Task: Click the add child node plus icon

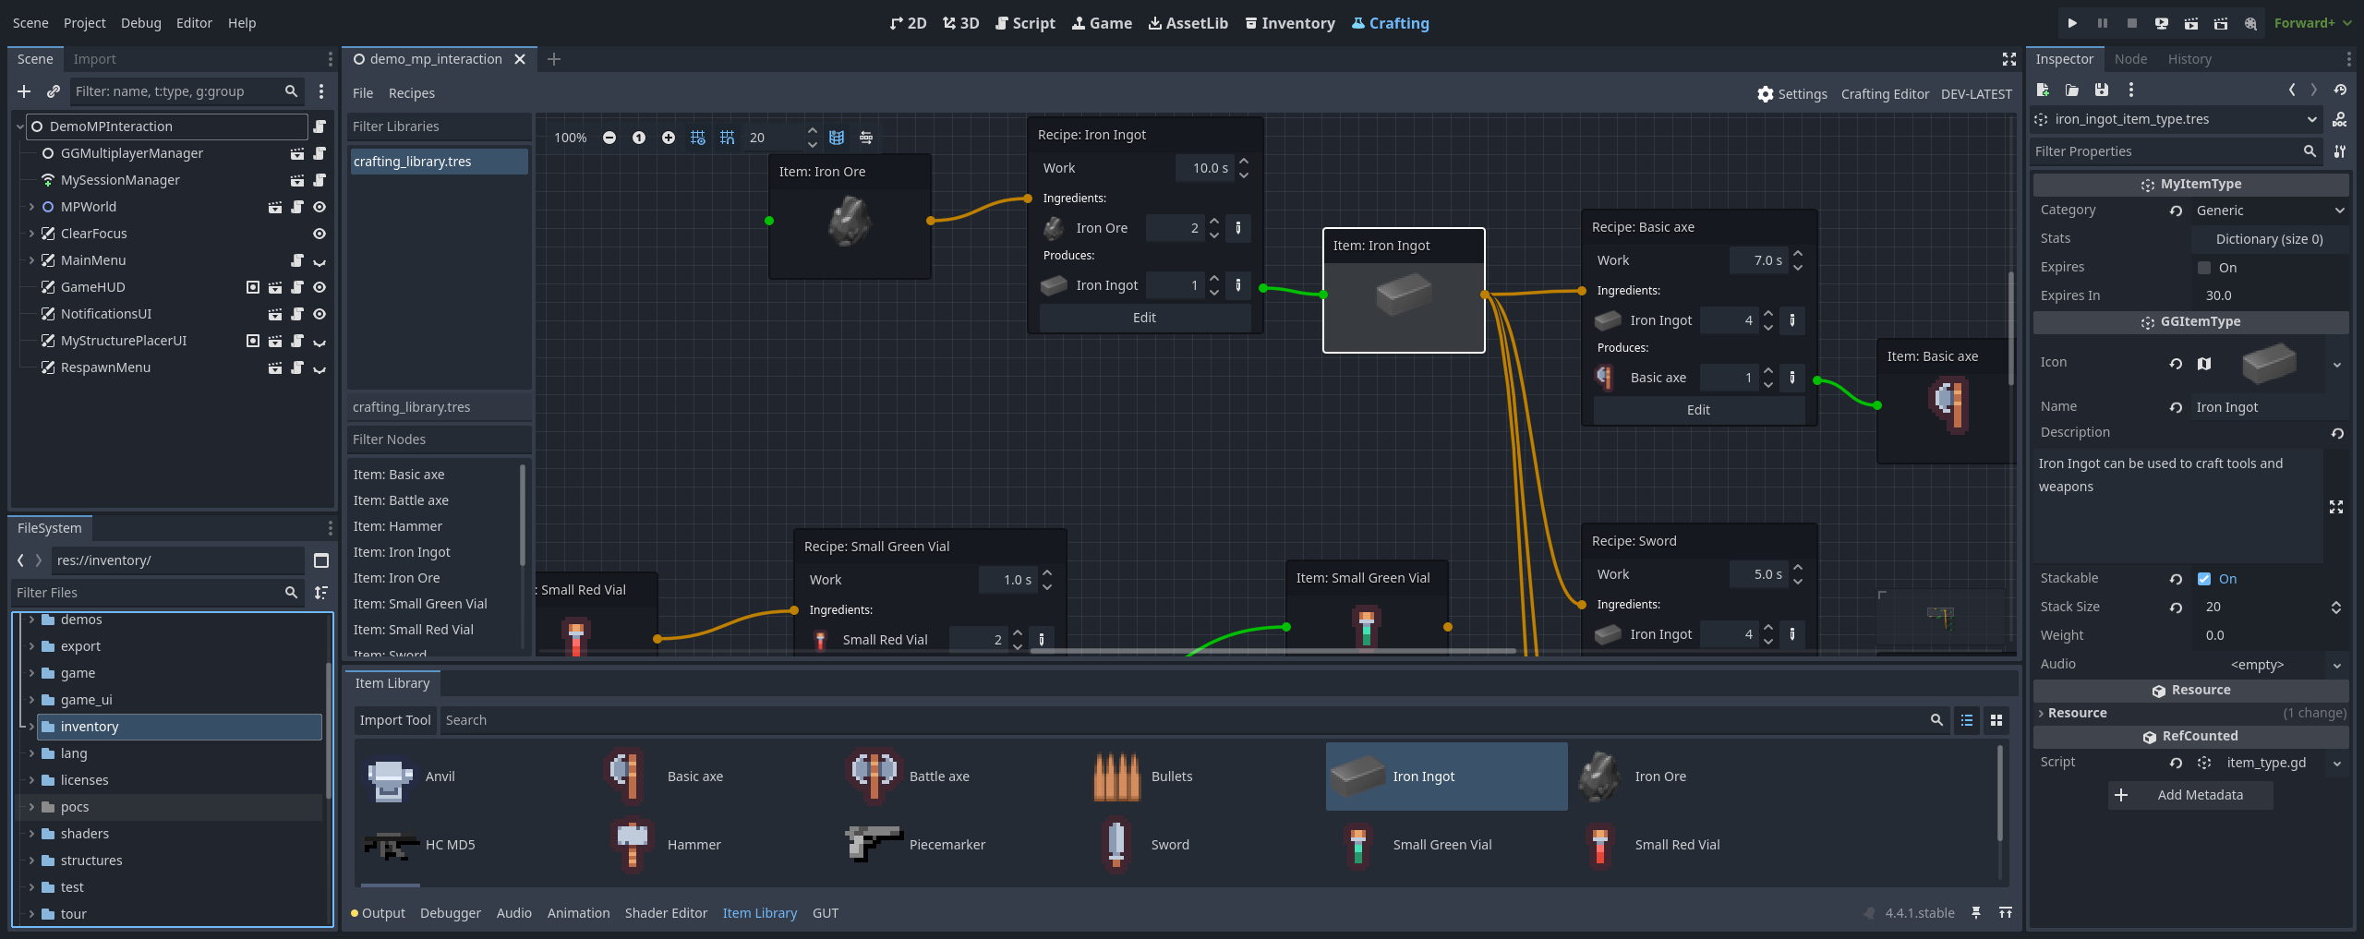Action: tap(24, 91)
